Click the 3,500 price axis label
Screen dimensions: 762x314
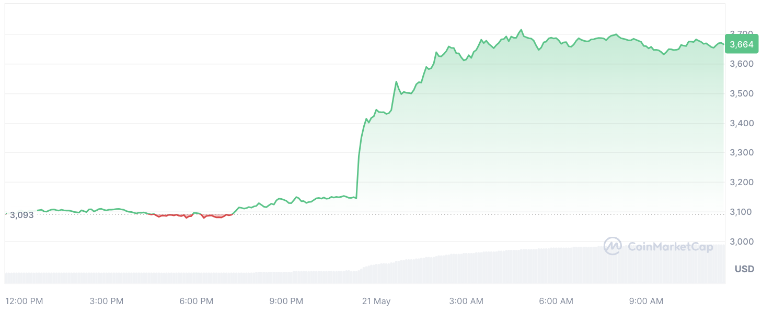tap(742, 94)
